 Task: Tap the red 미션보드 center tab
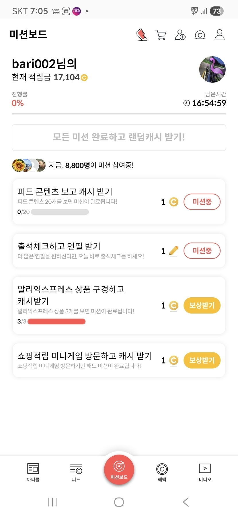119,470
